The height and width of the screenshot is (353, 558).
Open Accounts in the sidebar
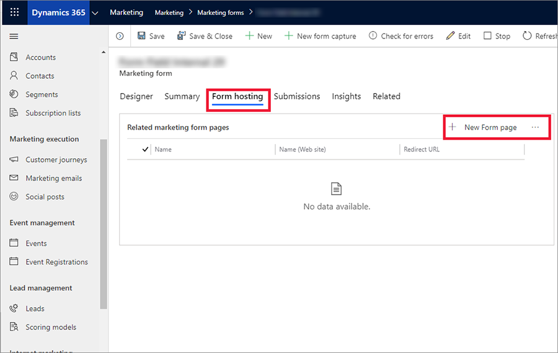[x=40, y=57]
